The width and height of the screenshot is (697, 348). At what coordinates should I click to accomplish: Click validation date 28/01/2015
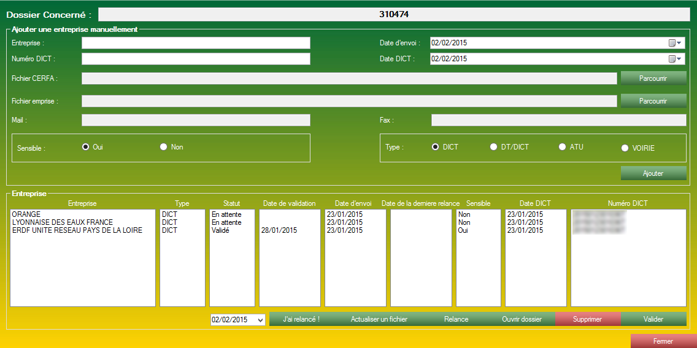pyautogui.click(x=279, y=230)
